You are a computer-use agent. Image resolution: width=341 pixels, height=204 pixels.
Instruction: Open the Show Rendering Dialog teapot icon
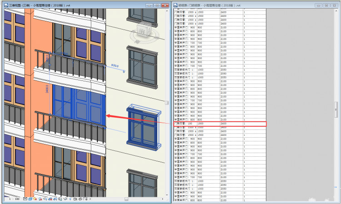[x=45, y=199]
